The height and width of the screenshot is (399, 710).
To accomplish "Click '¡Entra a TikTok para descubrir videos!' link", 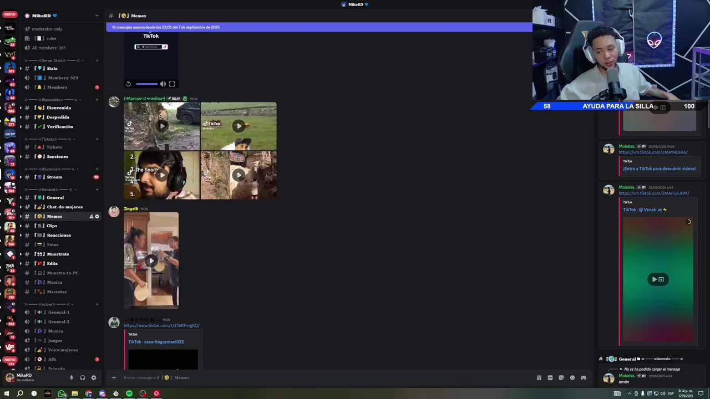I will click(x=659, y=169).
